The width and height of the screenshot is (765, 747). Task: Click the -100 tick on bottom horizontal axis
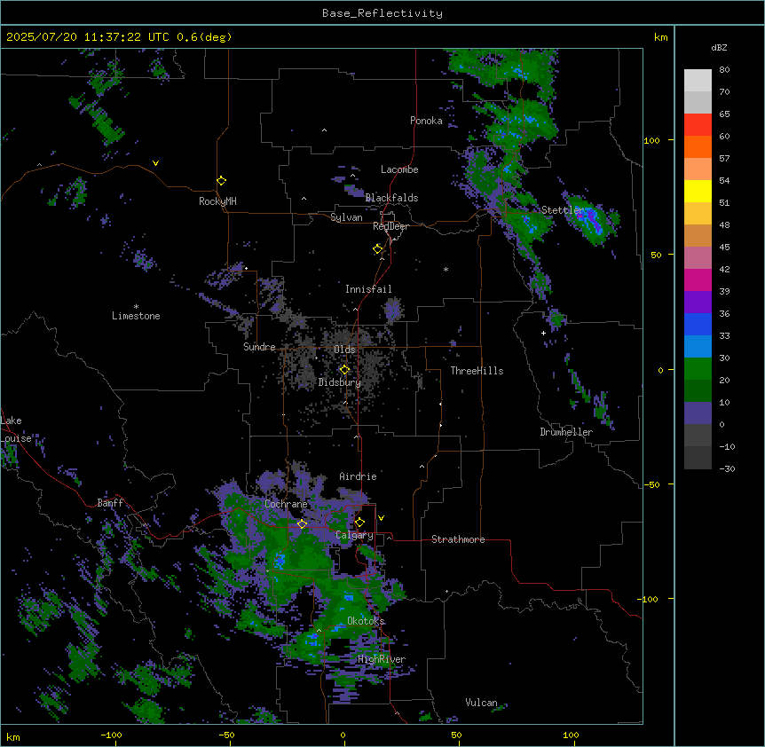112,735
